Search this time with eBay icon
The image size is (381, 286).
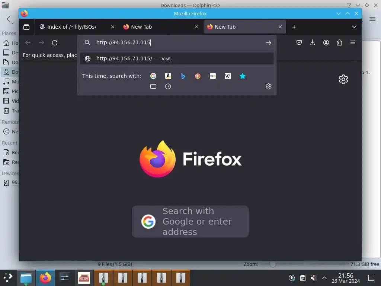point(213,76)
